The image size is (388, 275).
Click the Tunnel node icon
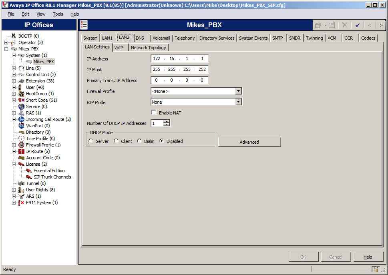point(22,183)
